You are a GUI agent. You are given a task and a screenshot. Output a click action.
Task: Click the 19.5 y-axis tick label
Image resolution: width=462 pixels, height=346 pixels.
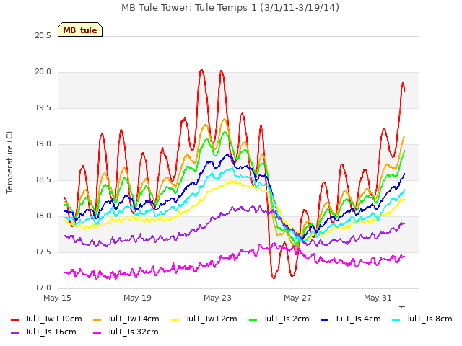pos(43,108)
